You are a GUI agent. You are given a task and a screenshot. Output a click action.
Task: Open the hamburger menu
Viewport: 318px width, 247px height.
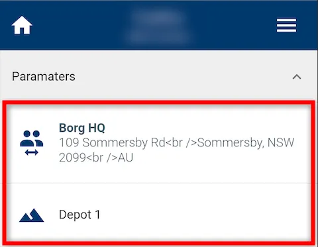tap(286, 25)
